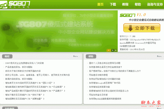Open 如何增加Google或百度等广告代码 link
Viewport: 164px width, 109px height.
(x=105, y=83)
